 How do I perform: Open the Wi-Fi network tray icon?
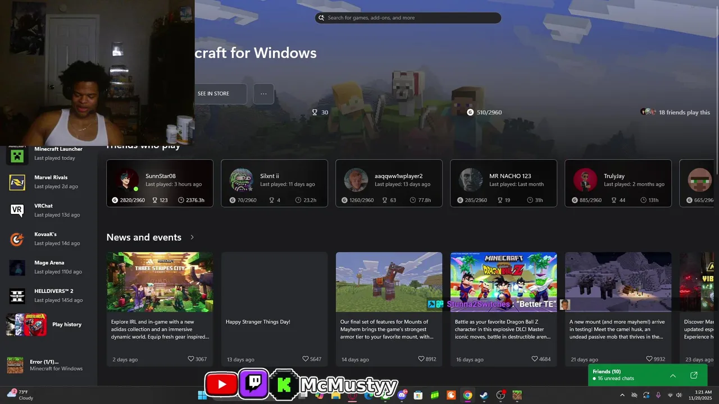[x=670, y=395]
